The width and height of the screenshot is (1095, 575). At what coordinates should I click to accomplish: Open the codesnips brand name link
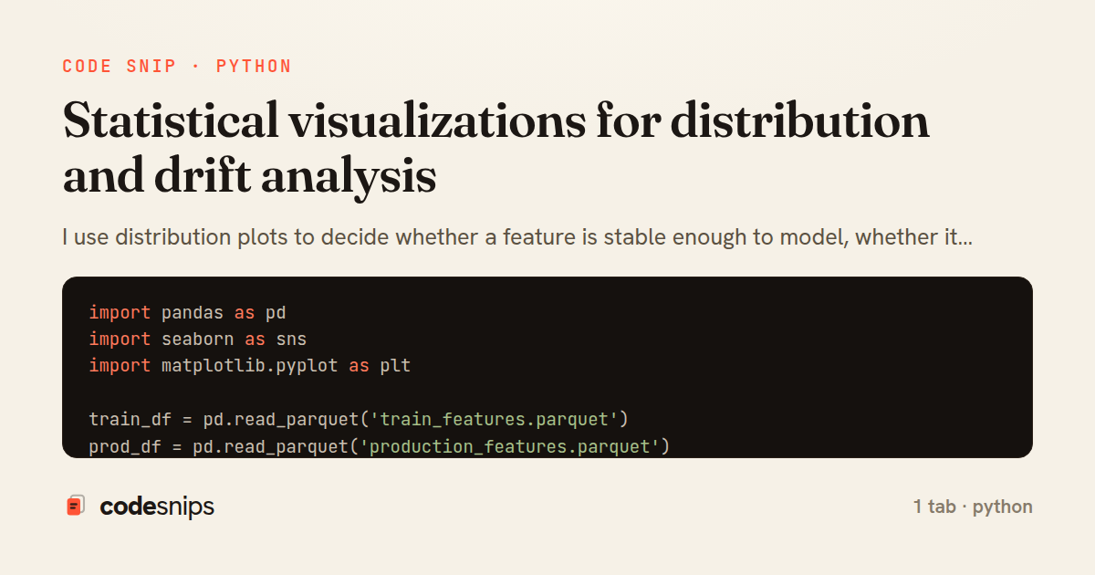pos(157,507)
